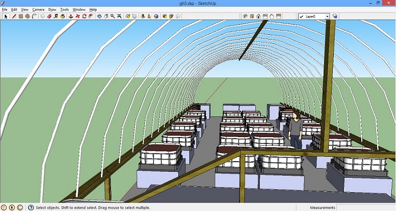This screenshot has width=396, height=211.
Task: Choose the Rectangle drawing tool
Action: (x=21, y=16)
